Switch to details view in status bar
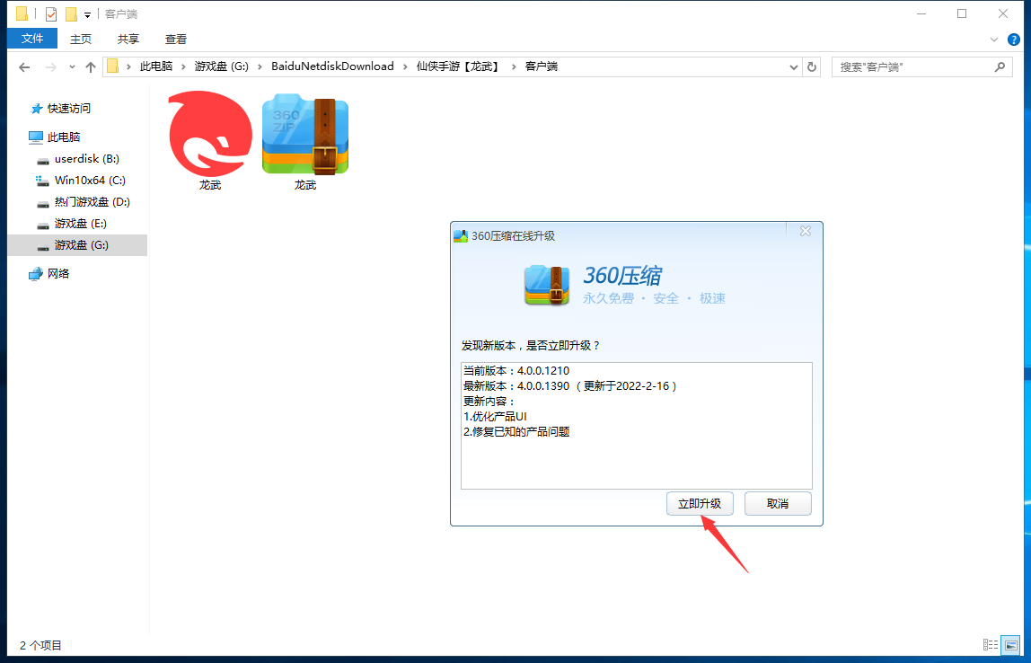Image resolution: width=1031 pixels, height=663 pixels. click(991, 645)
